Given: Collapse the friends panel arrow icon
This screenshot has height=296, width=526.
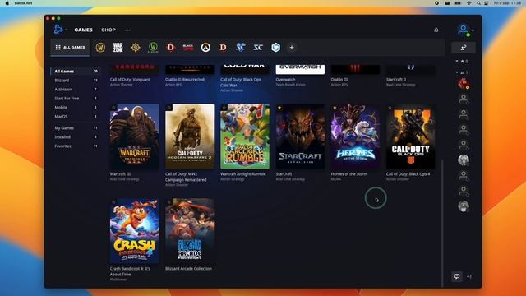Looking at the screenshot, I should [469, 276].
